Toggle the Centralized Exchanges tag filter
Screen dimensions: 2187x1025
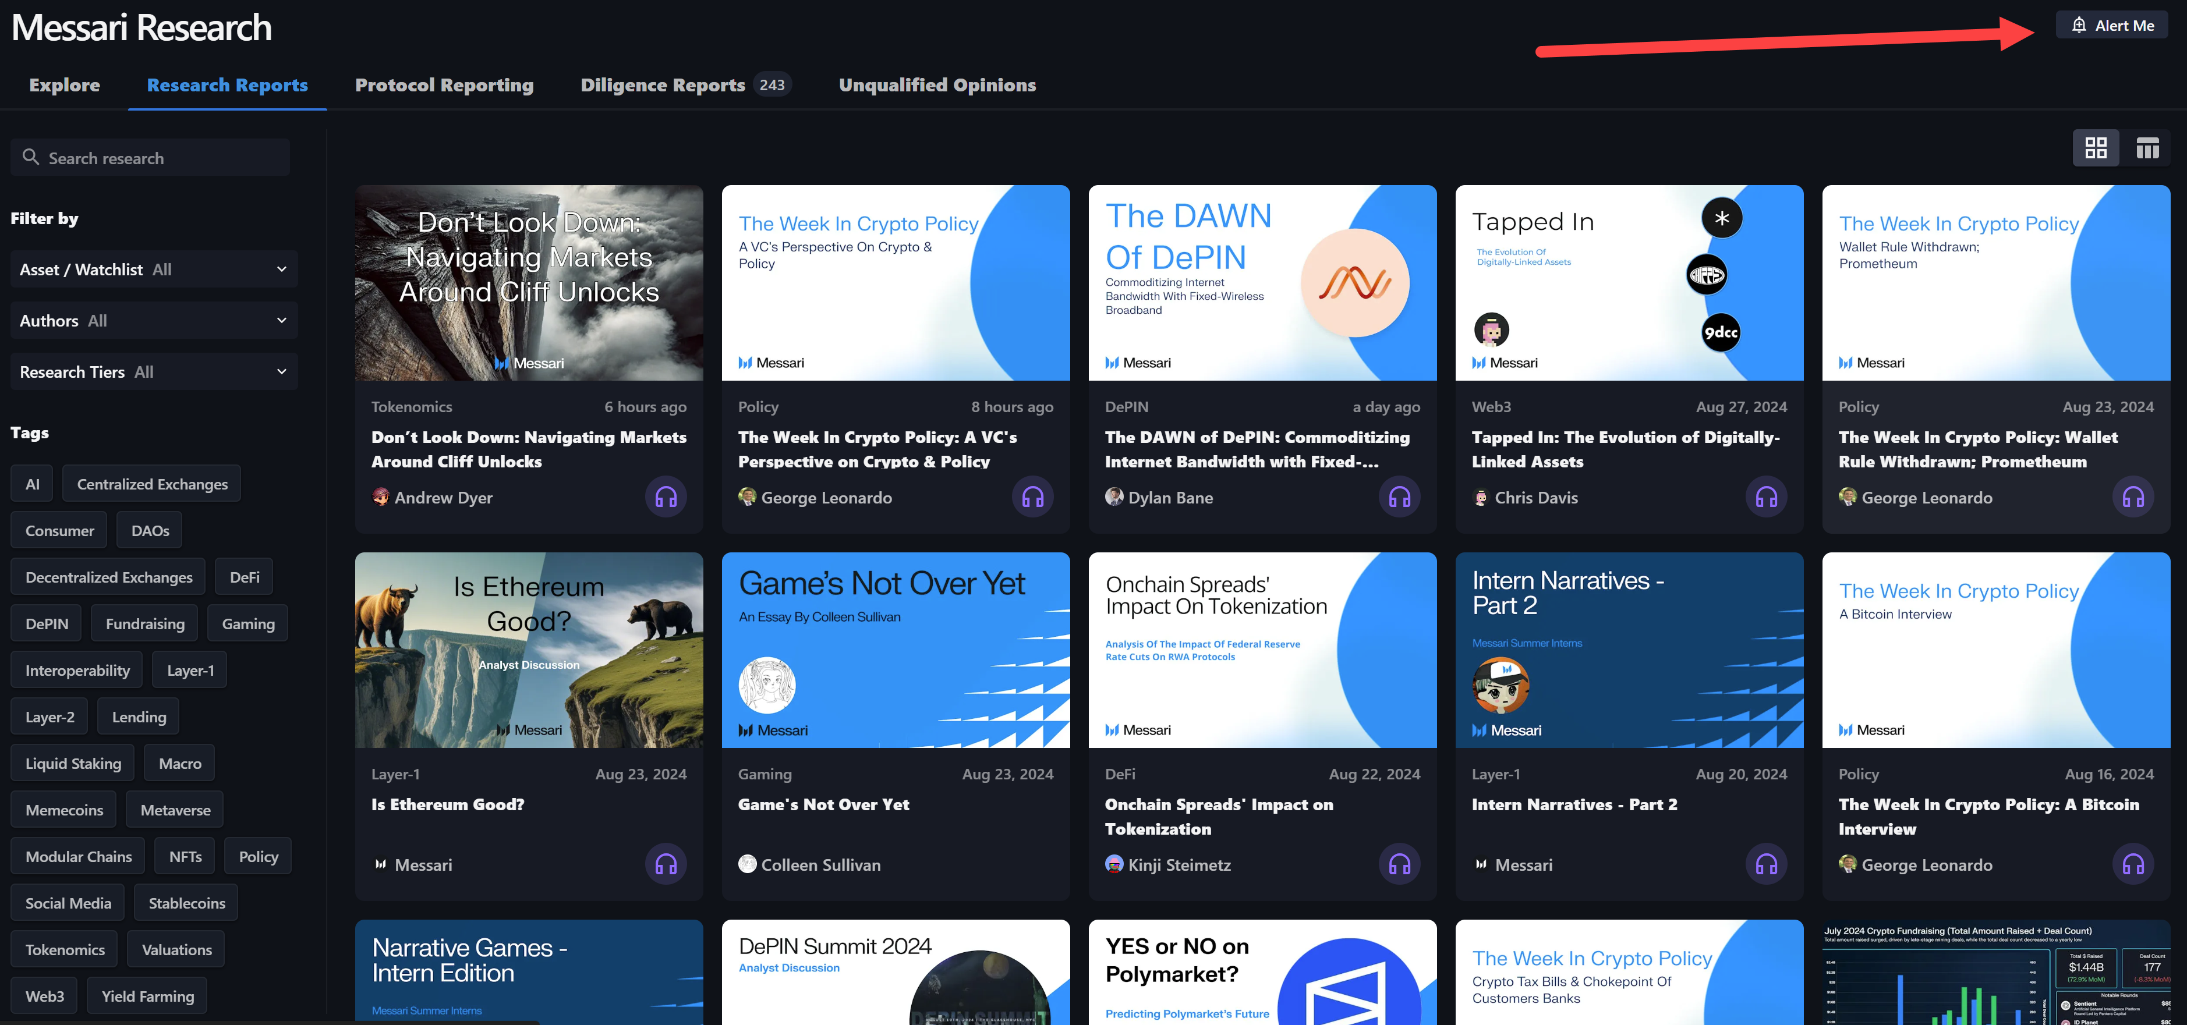click(152, 484)
